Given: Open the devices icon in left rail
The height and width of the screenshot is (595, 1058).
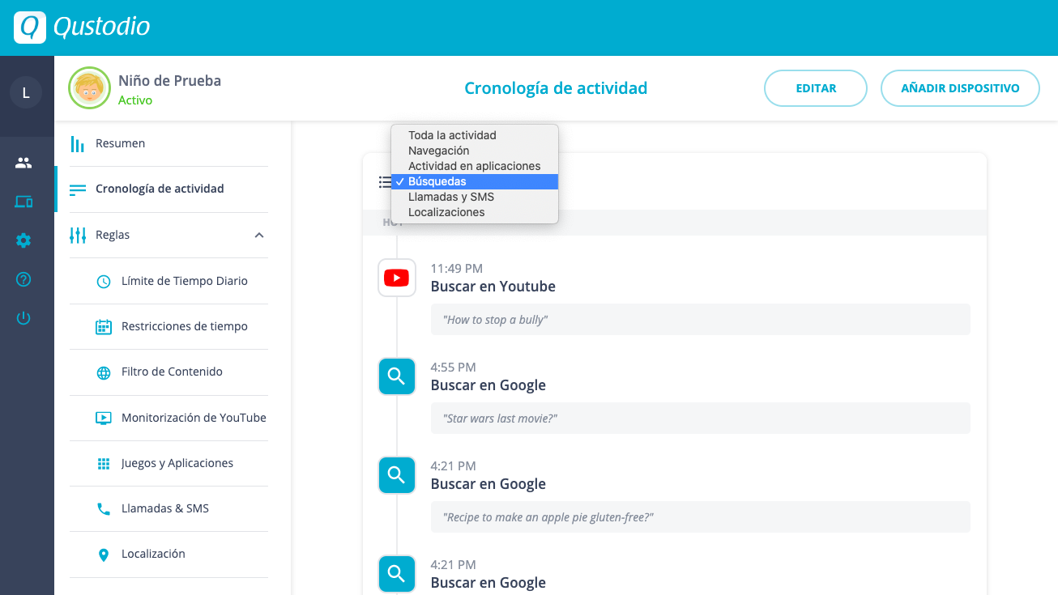Looking at the screenshot, I should (x=23, y=202).
